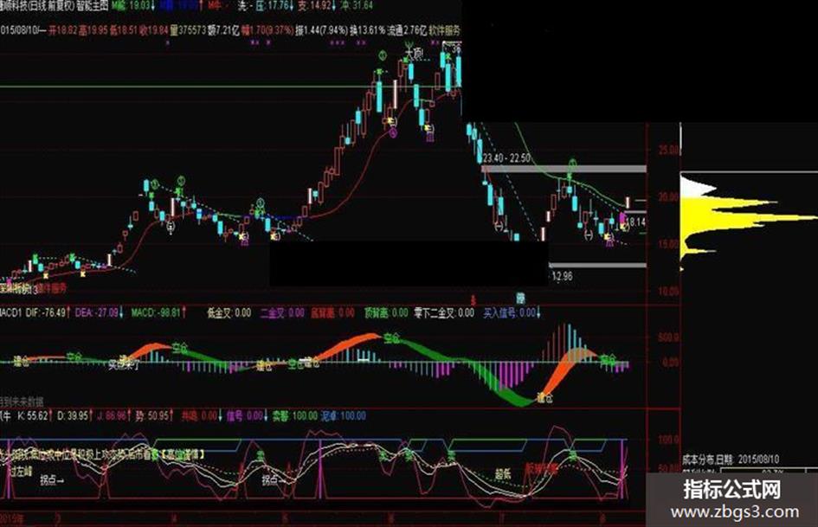
Task: Click the 23.40 - 22.50 resistance label
Action: click(x=506, y=158)
